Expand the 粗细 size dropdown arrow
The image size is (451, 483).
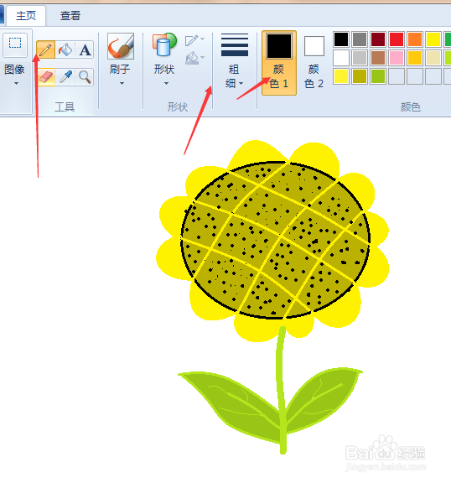click(x=241, y=83)
